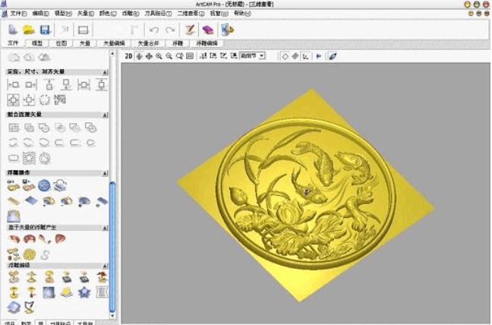Click the blue flat plane relief icon
The image size is (492, 325).
[x=31, y=200]
